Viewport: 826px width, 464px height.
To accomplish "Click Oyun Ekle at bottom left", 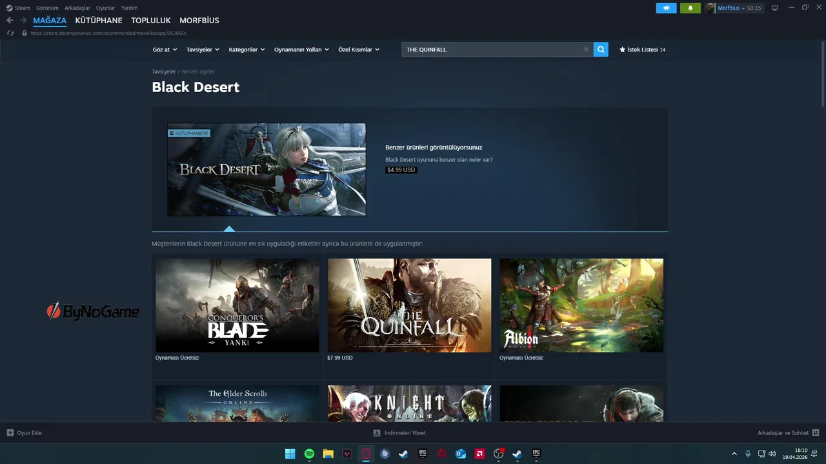I will click(x=24, y=433).
